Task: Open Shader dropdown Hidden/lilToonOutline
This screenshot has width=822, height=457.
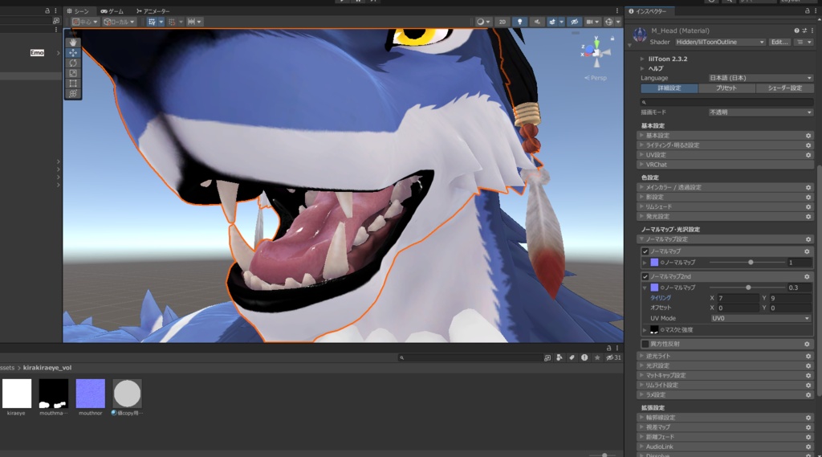Action: tap(720, 42)
